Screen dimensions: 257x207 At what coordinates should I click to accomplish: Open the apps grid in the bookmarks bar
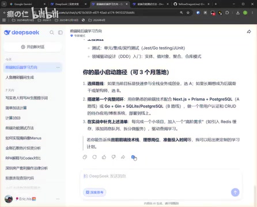[4, 20]
